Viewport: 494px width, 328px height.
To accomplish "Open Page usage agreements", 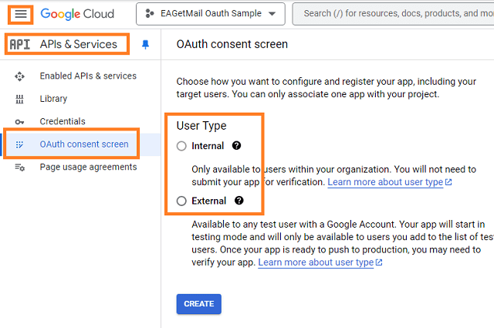I will (x=88, y=167).
